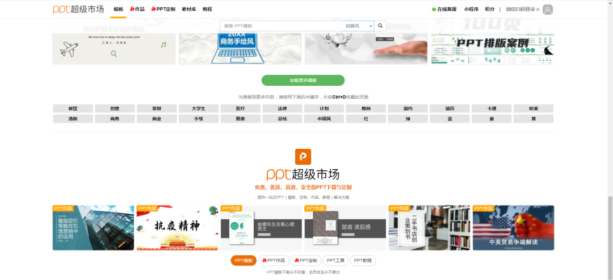
Task: Select the 医疗 keyword tag
Action: coord(241,108)
